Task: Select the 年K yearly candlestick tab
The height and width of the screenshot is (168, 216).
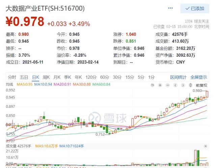Action: (78, 77)
